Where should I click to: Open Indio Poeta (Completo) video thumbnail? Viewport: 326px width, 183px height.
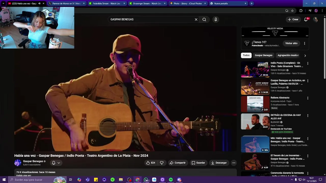coord(255,69)
